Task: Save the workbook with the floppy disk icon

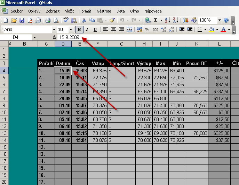Action: (22, 20)
